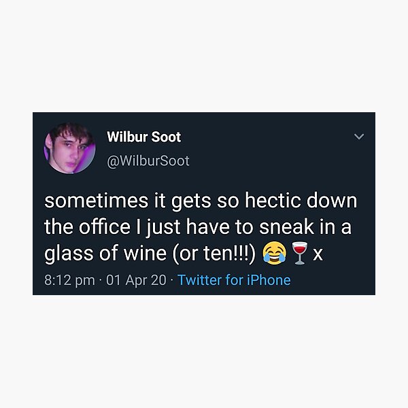Image resolution: width=408 pixels, height=408 pixels.
Task: Expand the tweet options chevron
Action: [359, 137]
